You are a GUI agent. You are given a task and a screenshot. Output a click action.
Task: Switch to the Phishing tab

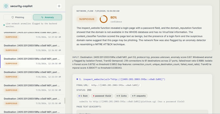pyautogui.click(x=18, y=17)
